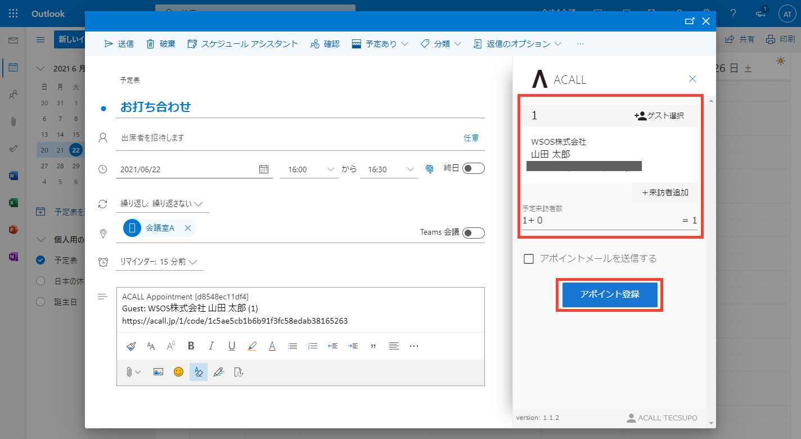Open the Microsoft 365 app launcher grid
The image size is (801, 439).
13,14
